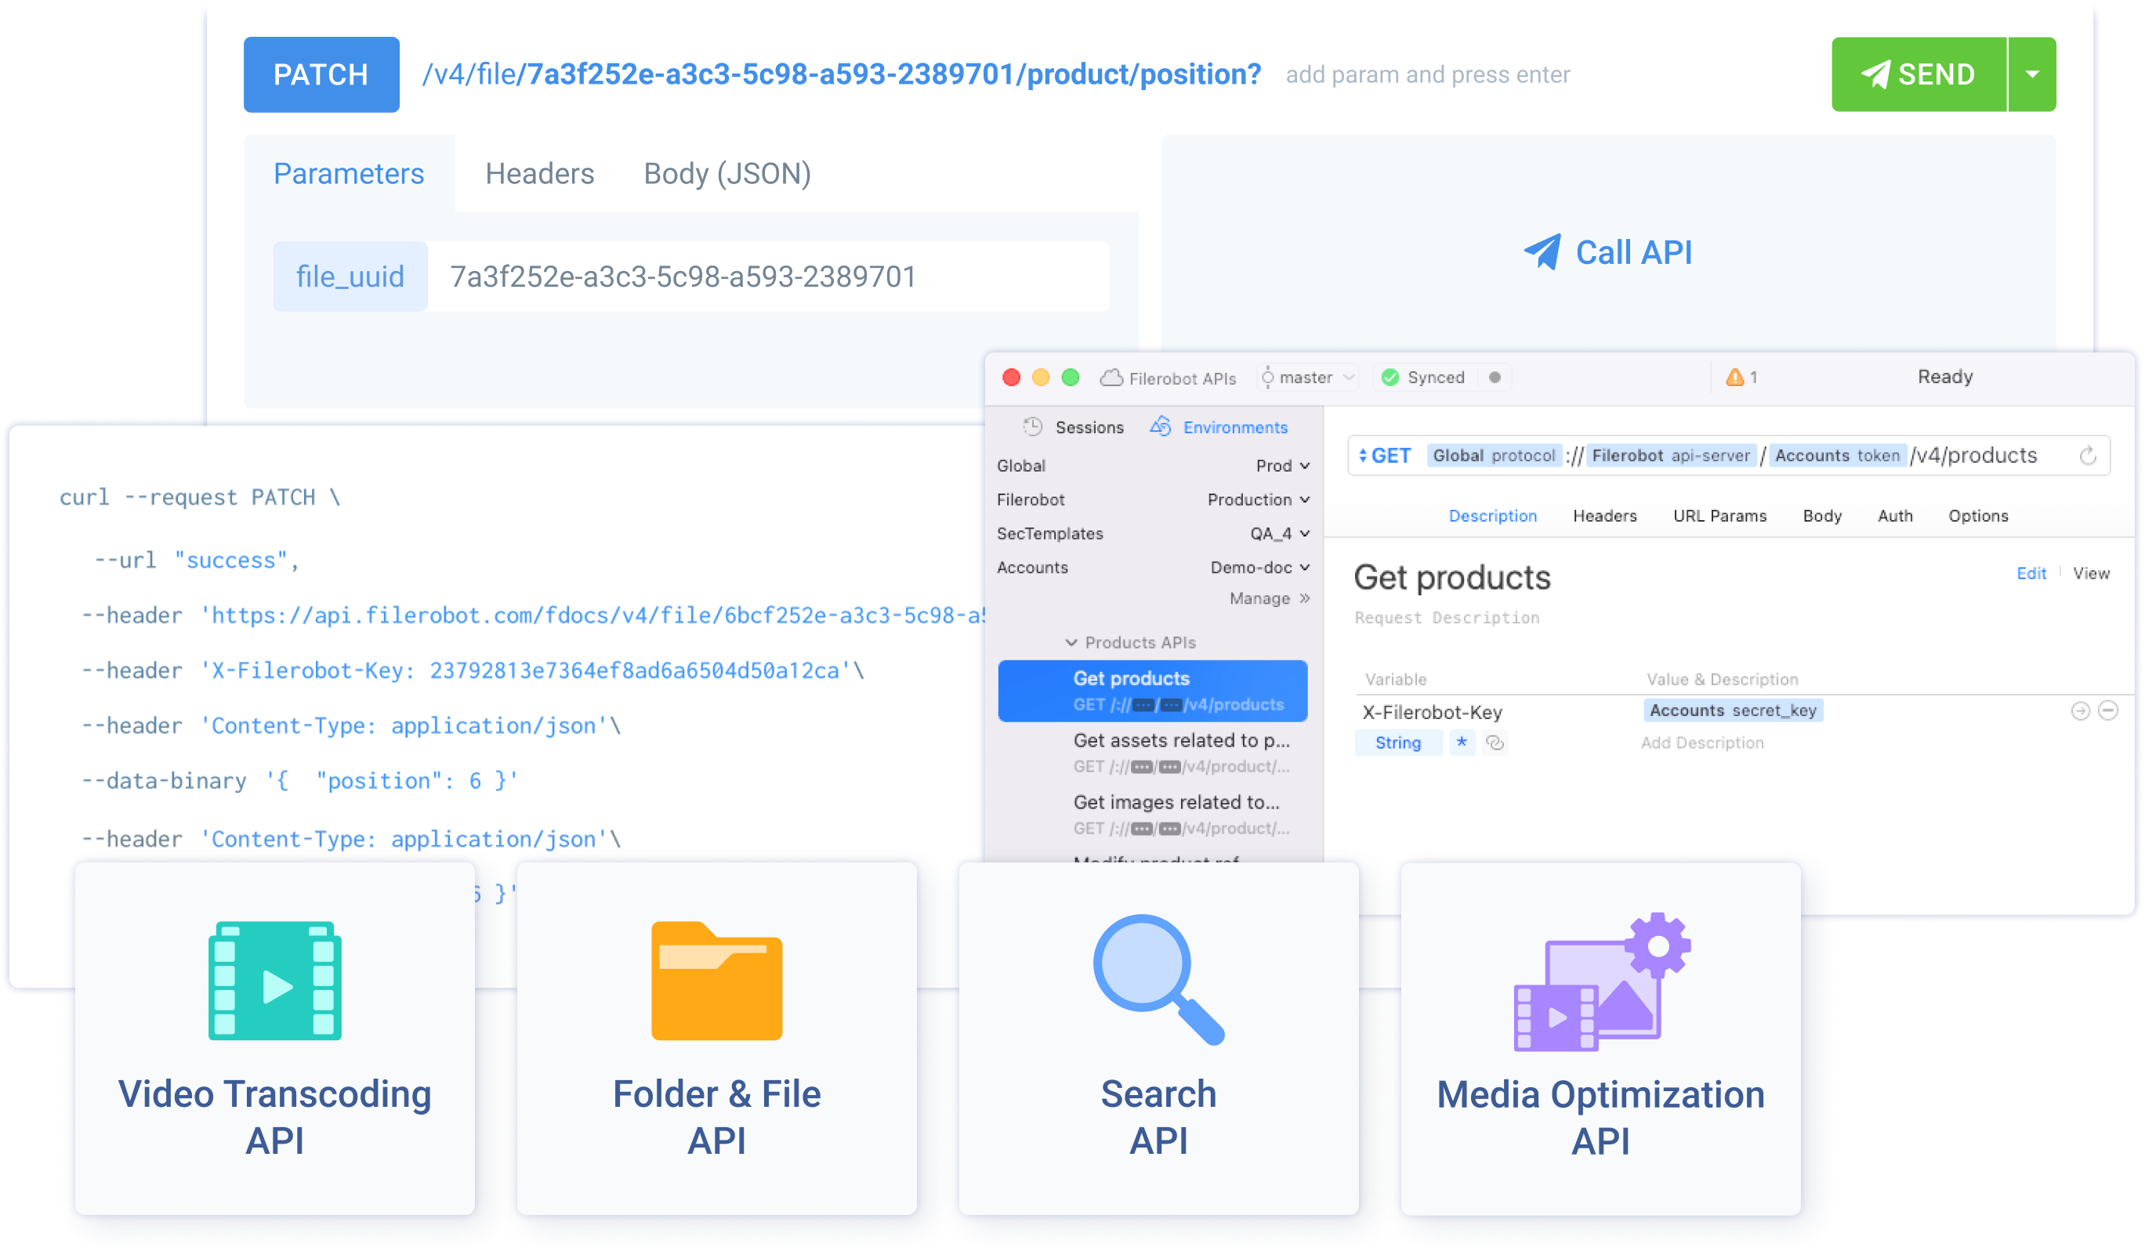Open the Video Transcoding API card icon
Viewport: 2145px width, 1258px height.
click(x=274, y=982)
